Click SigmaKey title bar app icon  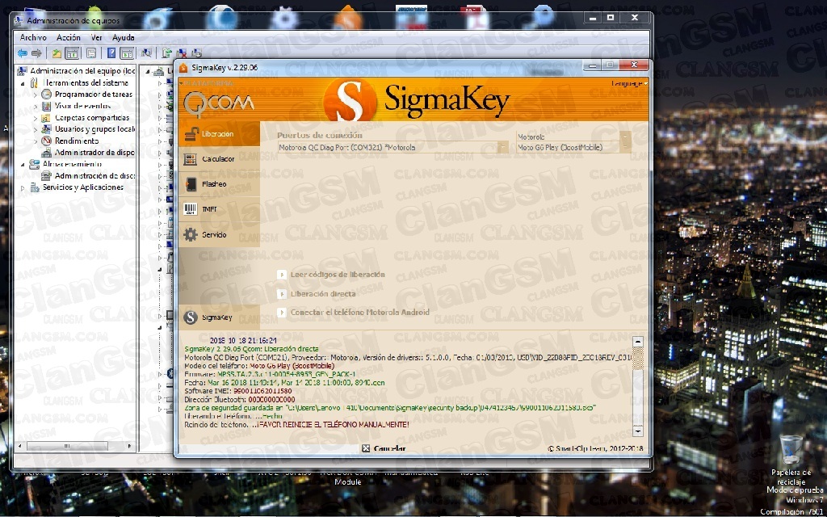click(183, 68)
